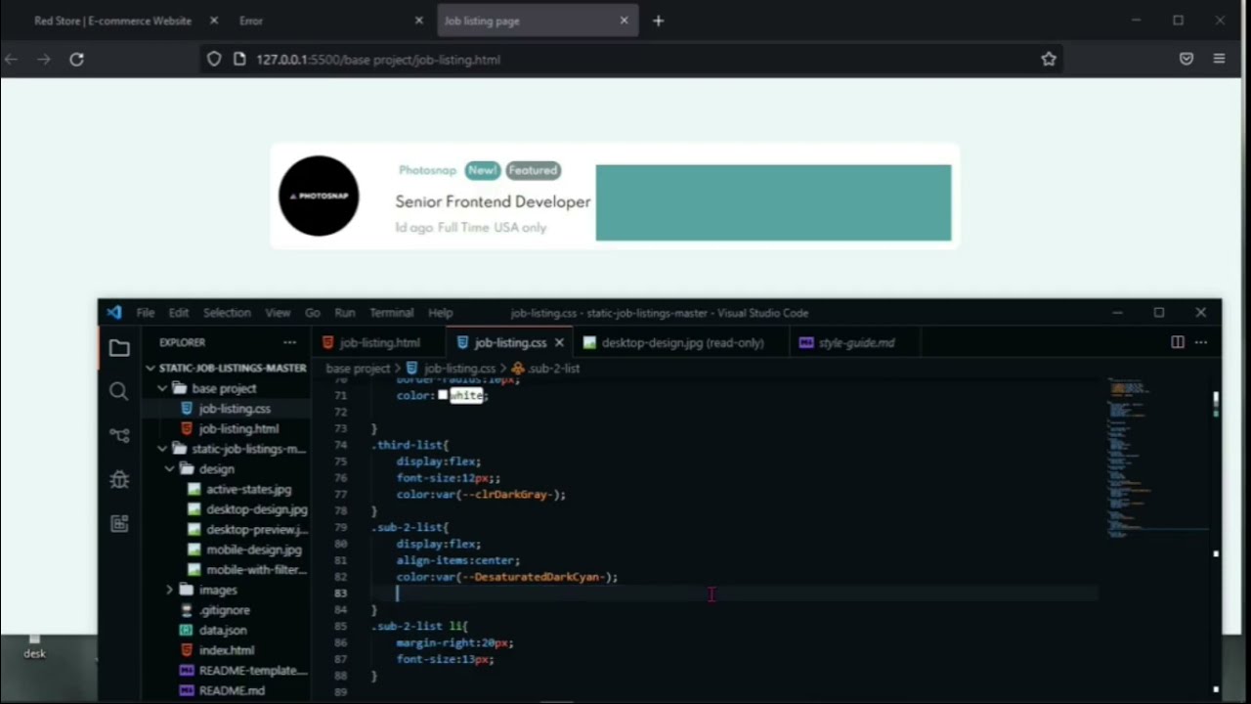Open mobile-design.jpg file

click(x=254, y=550)
